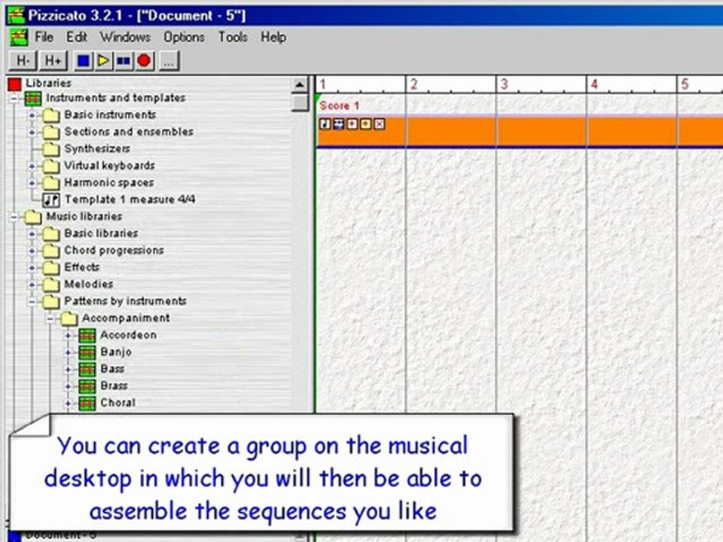The image size is (723, 542).
Task: Open the Windows menu
Action: tap(126, 37)
